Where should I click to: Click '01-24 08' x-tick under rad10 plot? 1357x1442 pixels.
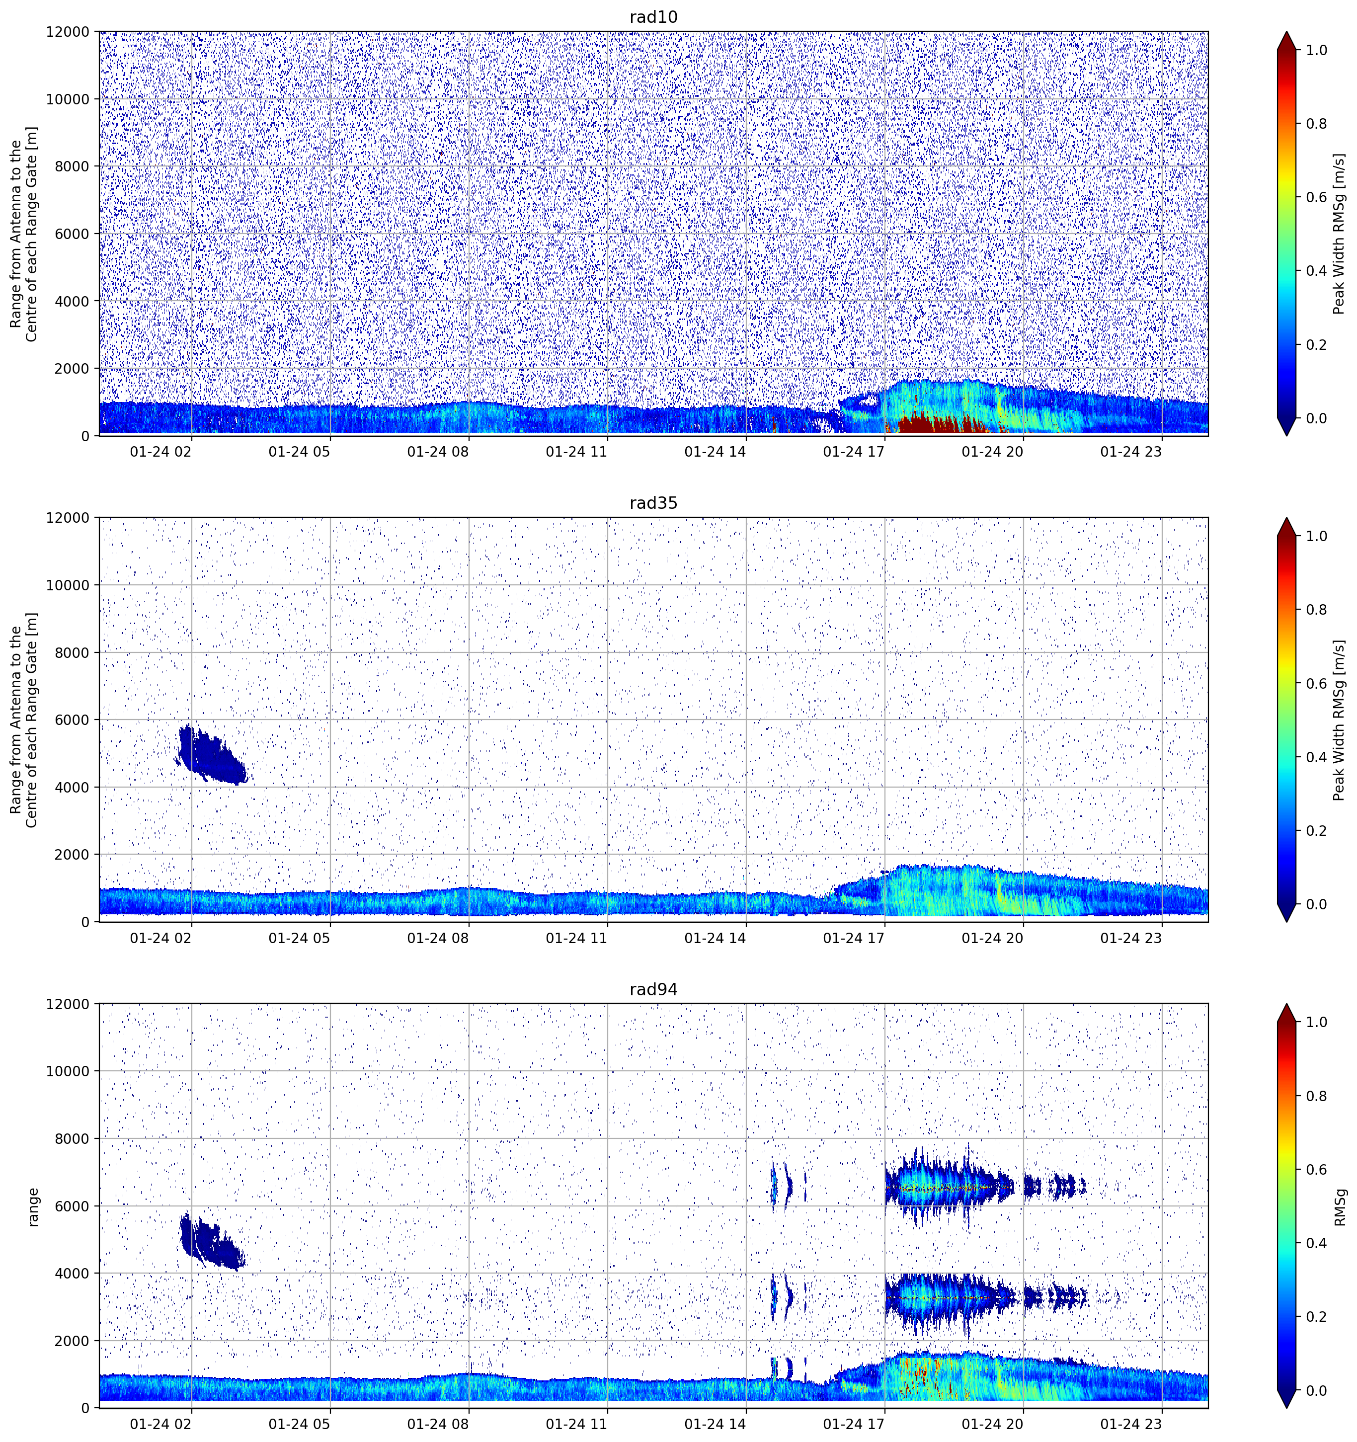point(437,452)
